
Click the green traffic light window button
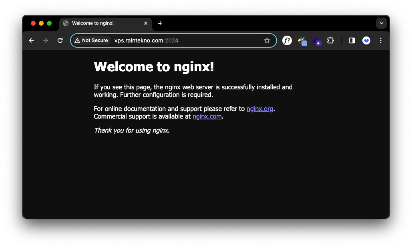click(49, 23)
